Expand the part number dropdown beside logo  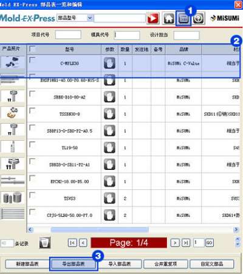[x=90, y=18]
